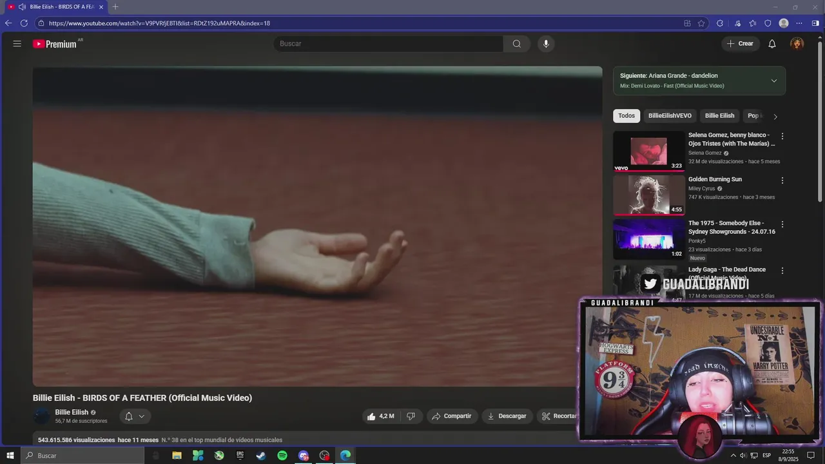
Task: Click the ESP language indicator in tray
Action: point(766,456)
